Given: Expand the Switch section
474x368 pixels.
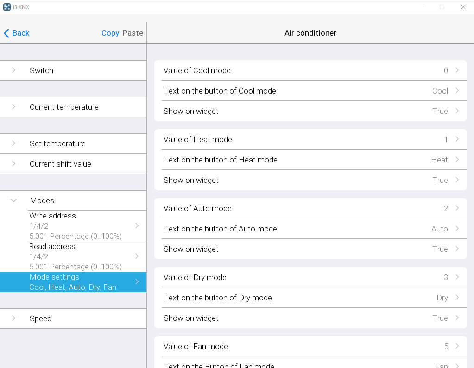Looking at the screenshot, I should pyautogui.click(x=14, y=70).
